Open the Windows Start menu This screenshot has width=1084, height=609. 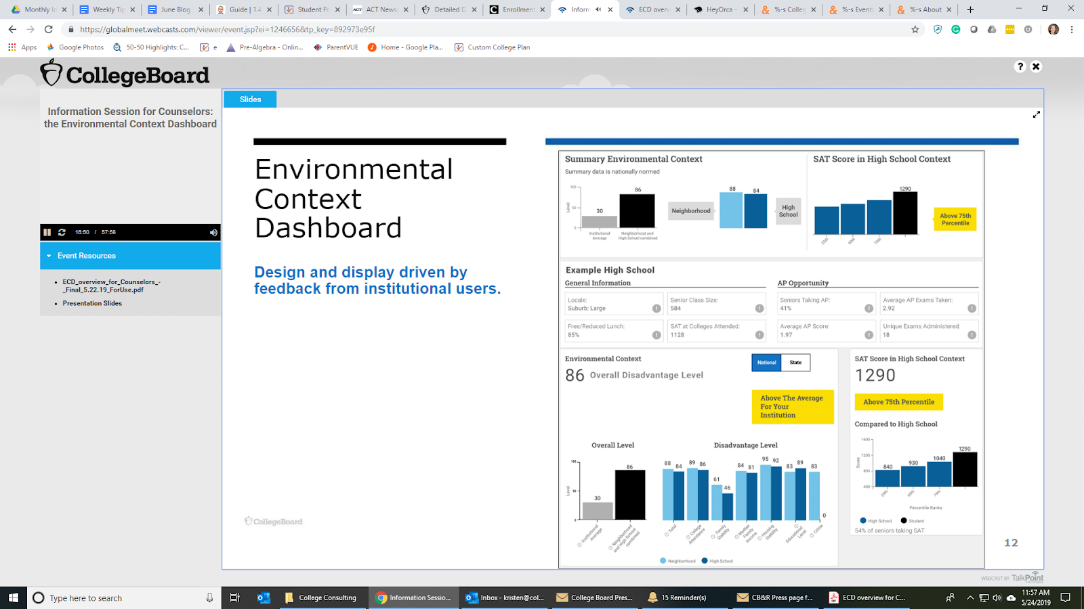[x=14, y=597]
